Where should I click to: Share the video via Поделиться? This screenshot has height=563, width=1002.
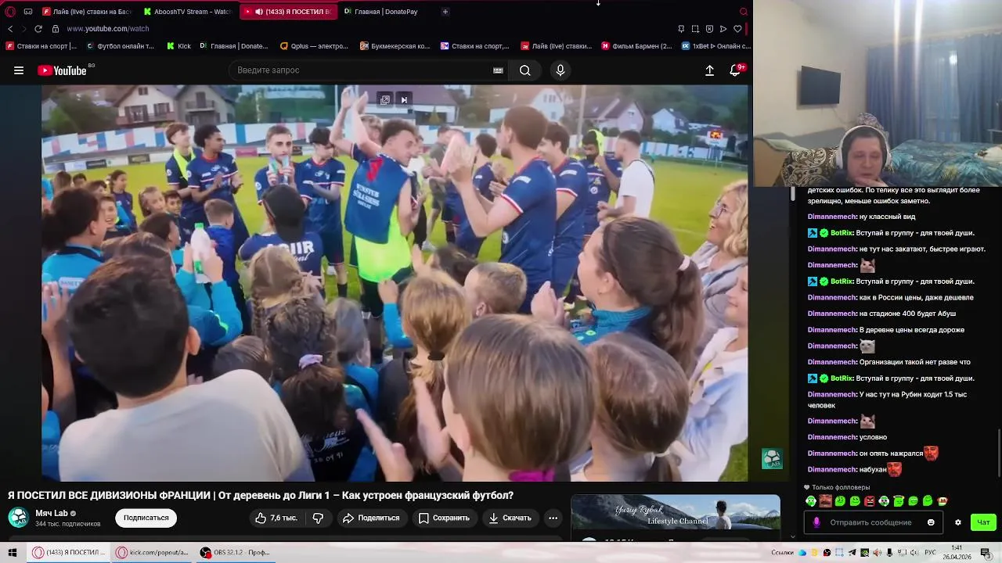click(x=371, y=518)
